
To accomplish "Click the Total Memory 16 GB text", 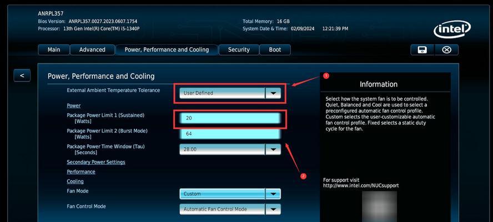I will click(266, 22).
